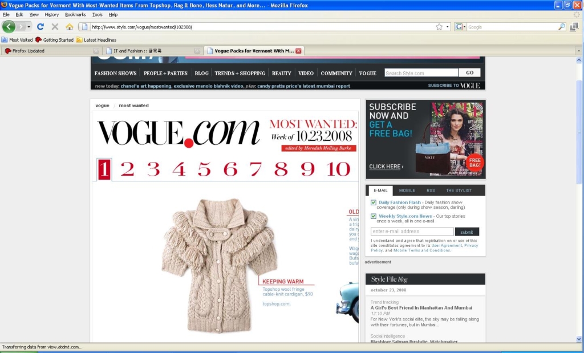Screen dimensions: 584x353
Task: Close the Vogue Packs for Vermont tab
Action: [x=298, y=51]
